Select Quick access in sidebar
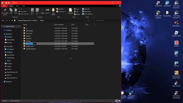 tap(10, 26)
